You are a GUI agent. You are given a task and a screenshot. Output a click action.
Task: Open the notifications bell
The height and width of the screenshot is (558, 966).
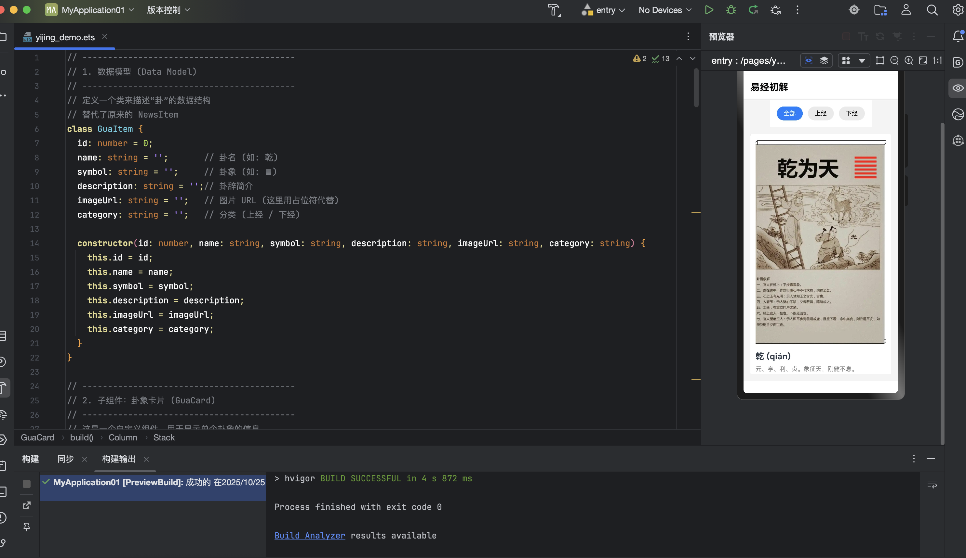(x=958, y=36)
